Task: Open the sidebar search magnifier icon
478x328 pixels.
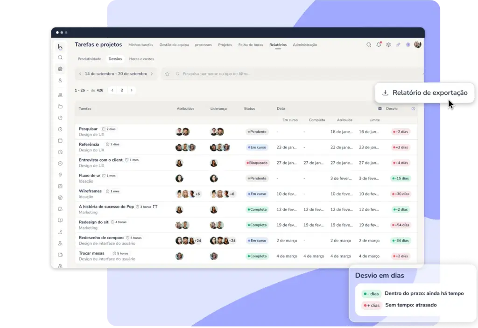Action: pyautogui.click(x=60, y=57)
